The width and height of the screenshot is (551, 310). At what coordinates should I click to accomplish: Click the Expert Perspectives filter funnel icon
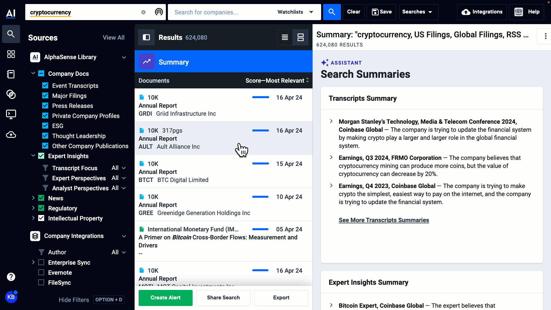pyautogui.click(x=45, y=178)
